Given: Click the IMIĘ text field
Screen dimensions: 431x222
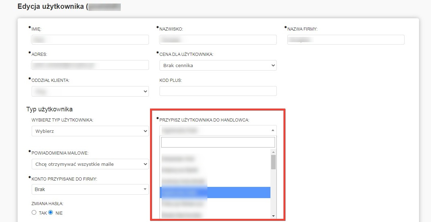Looking at the screenshot, I should (90, 40).
